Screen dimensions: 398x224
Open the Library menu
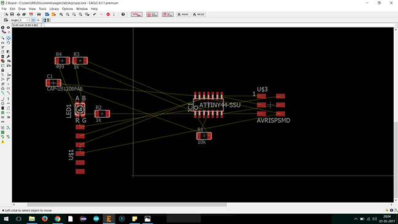tap(54, 9)
